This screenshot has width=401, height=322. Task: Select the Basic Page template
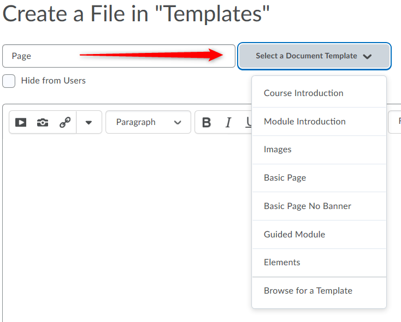(285, 178)
